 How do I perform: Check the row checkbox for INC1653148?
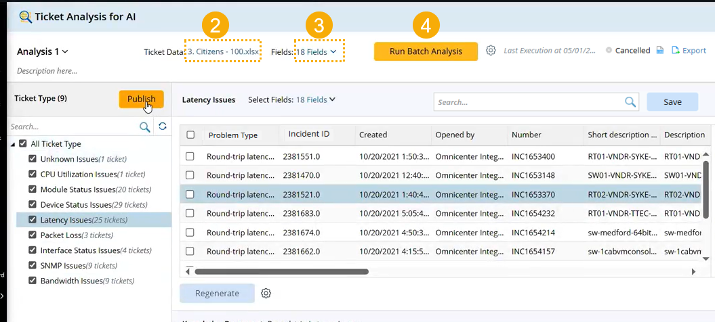click(x=190, y=175)
